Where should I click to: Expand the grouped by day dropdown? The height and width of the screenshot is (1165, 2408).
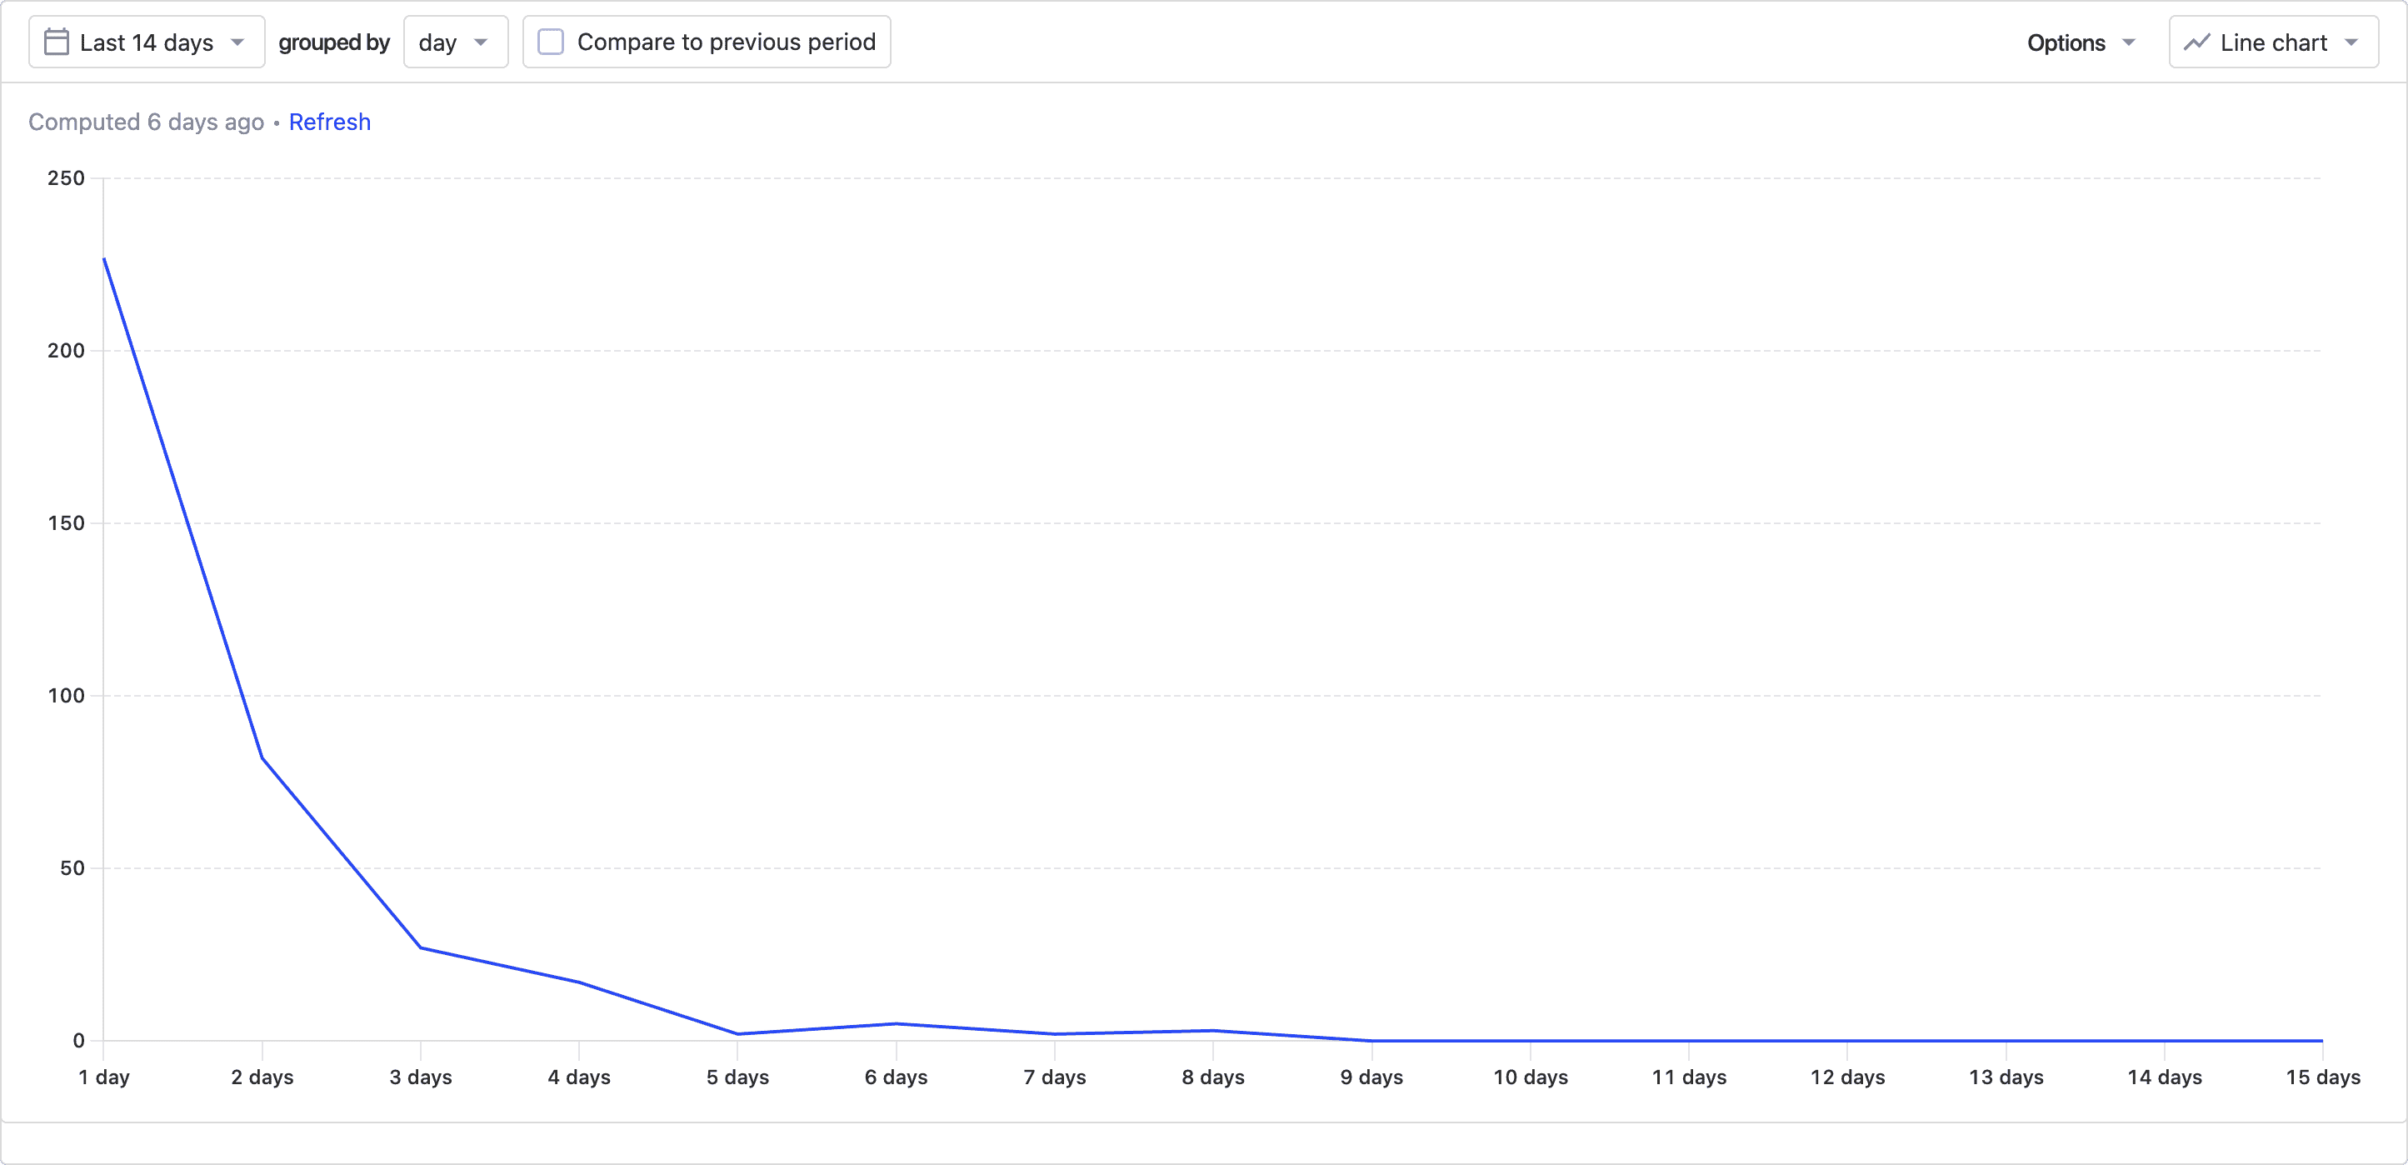click(454, 42)
